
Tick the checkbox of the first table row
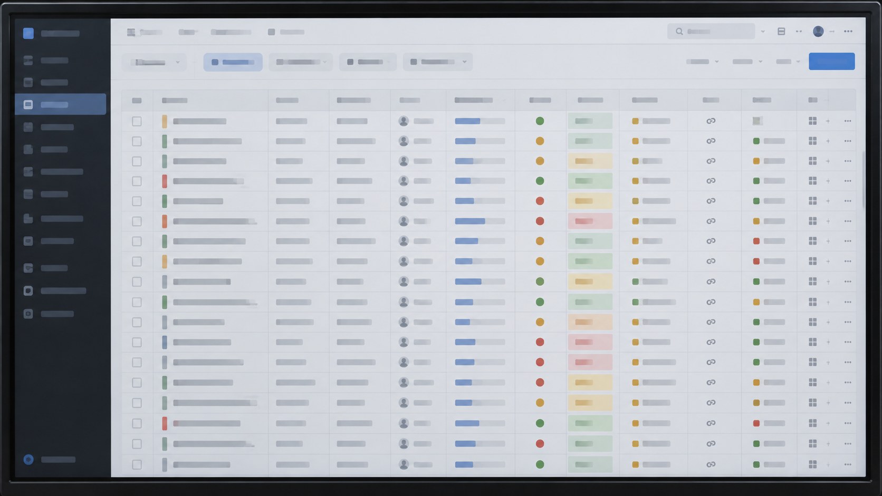[137, 121]
